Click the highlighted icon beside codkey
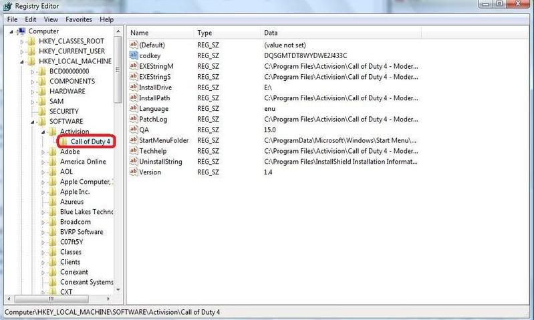 (x=134, y=55)
